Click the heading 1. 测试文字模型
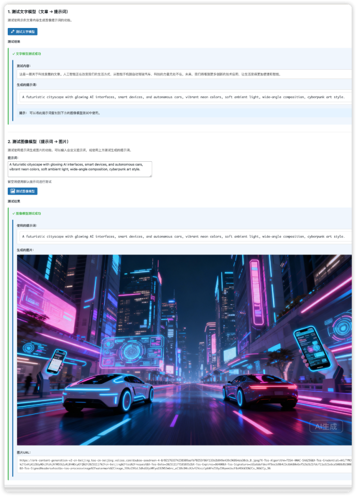The width and height of the screenshot is (357, 496). (34, 11)
